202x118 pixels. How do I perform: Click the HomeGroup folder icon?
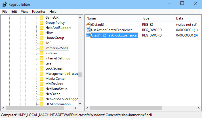(42, 38)
